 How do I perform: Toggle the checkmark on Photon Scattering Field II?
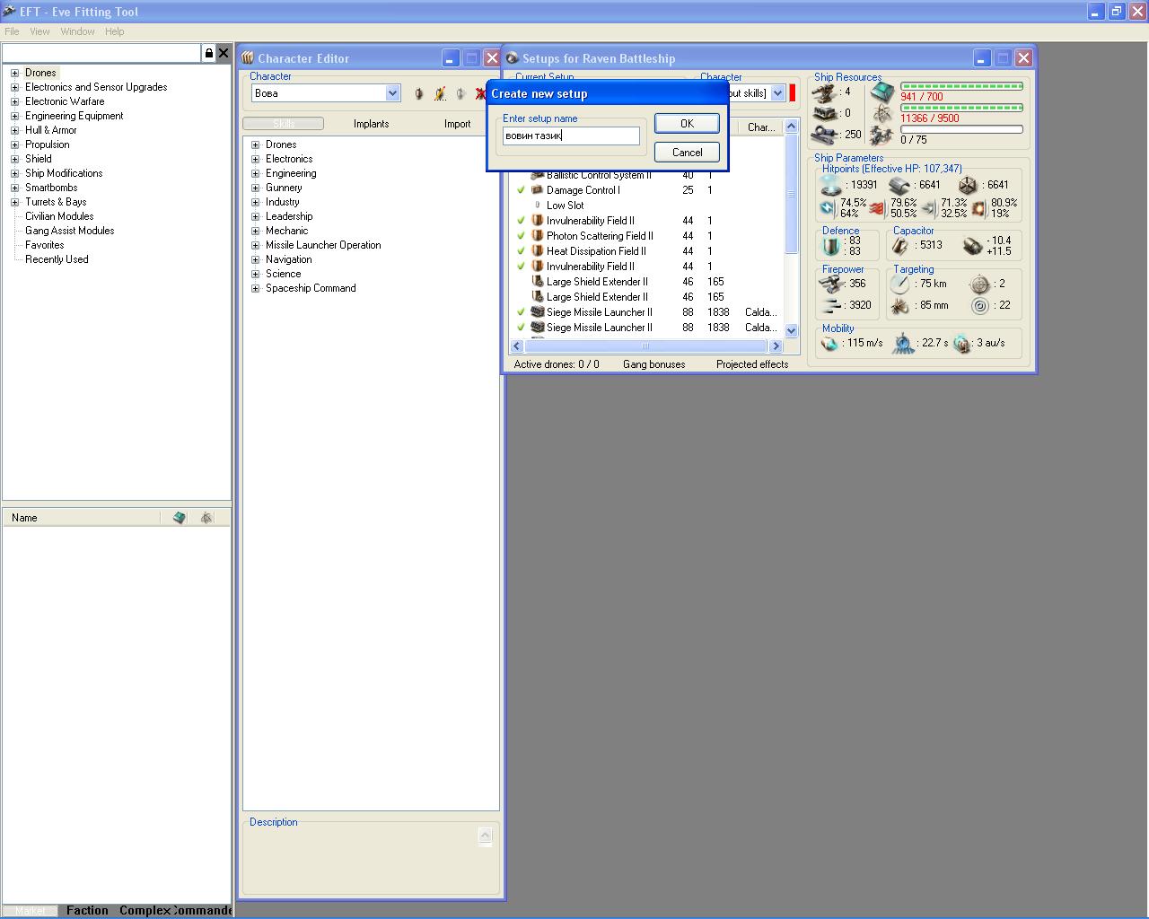(x=521, y=236)
